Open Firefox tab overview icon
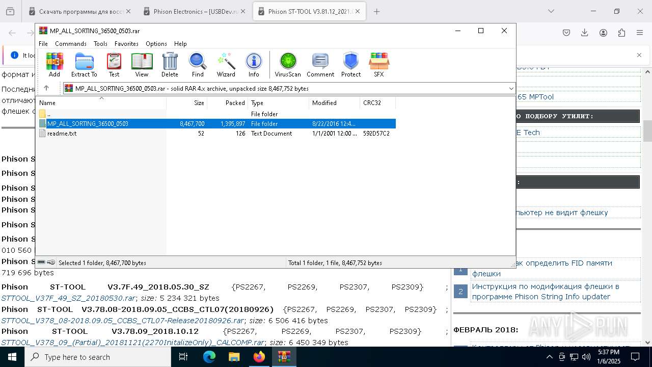Image resolution: width=652 pixels, height=367 pixels. coord(10,11)
